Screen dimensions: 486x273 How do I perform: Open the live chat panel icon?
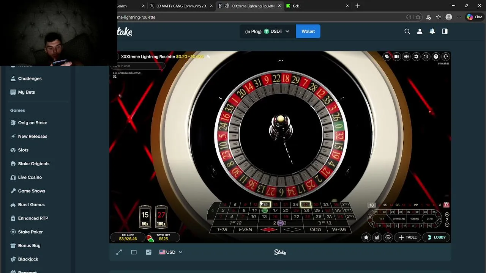387,56
